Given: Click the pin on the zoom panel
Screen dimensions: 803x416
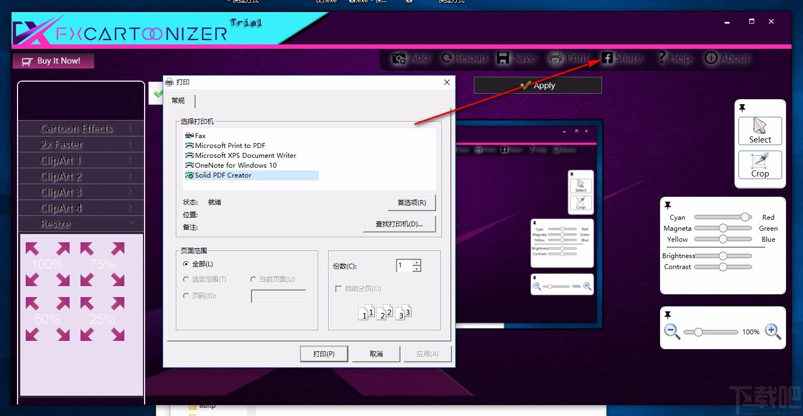Looking at the screenshot, I should (x=668, y=315).
